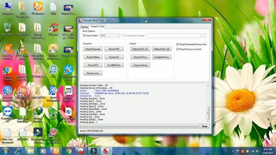Click the Fix 9008 Port button
Image resolution: width=276 pixels, height=155 pixels.
(114, 65)
